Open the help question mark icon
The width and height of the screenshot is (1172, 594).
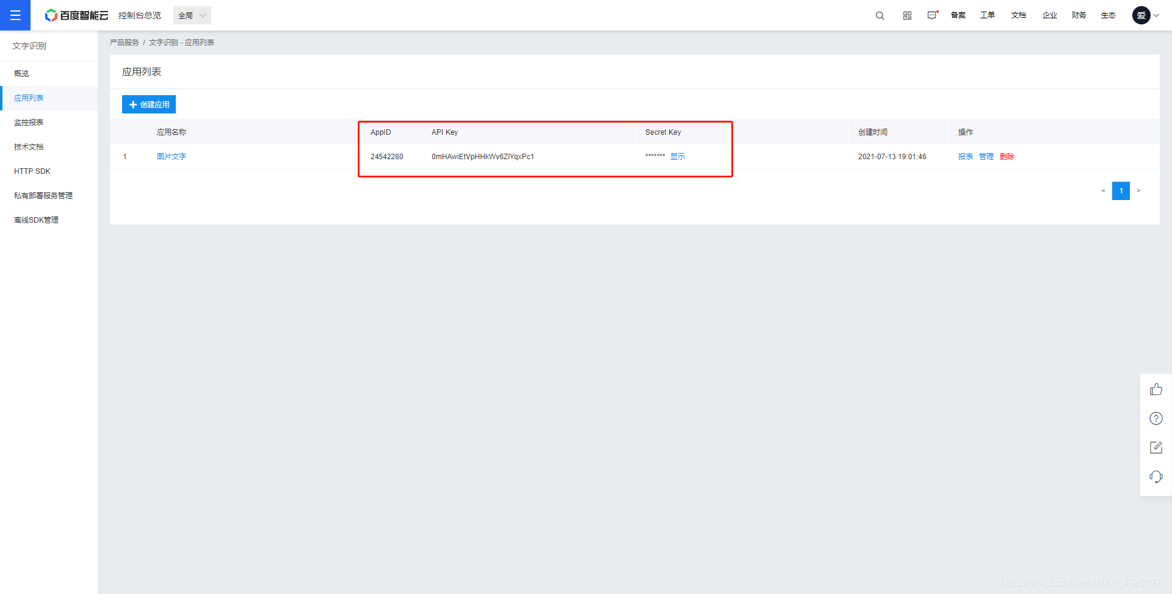coord(1156,418)
